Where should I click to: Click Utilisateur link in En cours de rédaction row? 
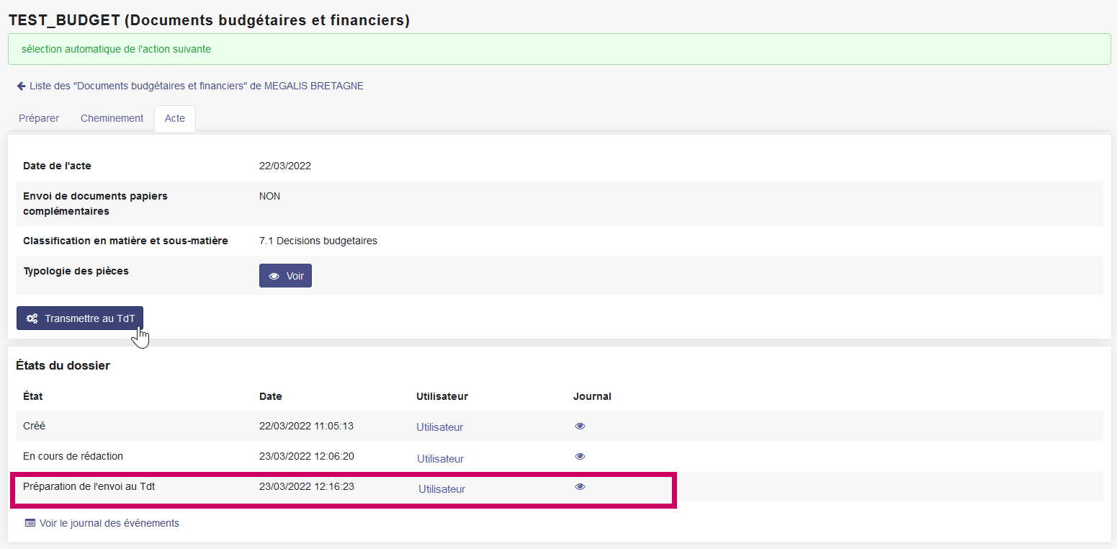coord(440,459)
